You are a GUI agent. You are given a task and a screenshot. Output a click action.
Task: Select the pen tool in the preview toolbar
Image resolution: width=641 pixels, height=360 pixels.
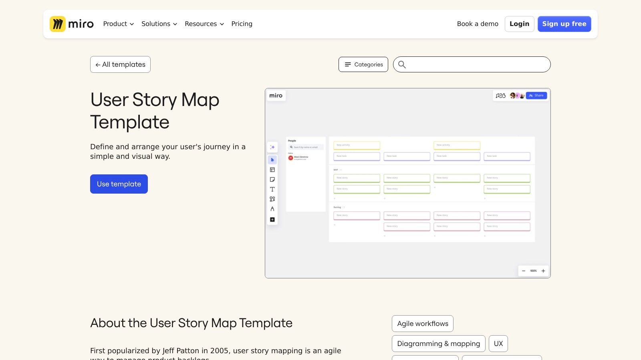pos(272,209)
